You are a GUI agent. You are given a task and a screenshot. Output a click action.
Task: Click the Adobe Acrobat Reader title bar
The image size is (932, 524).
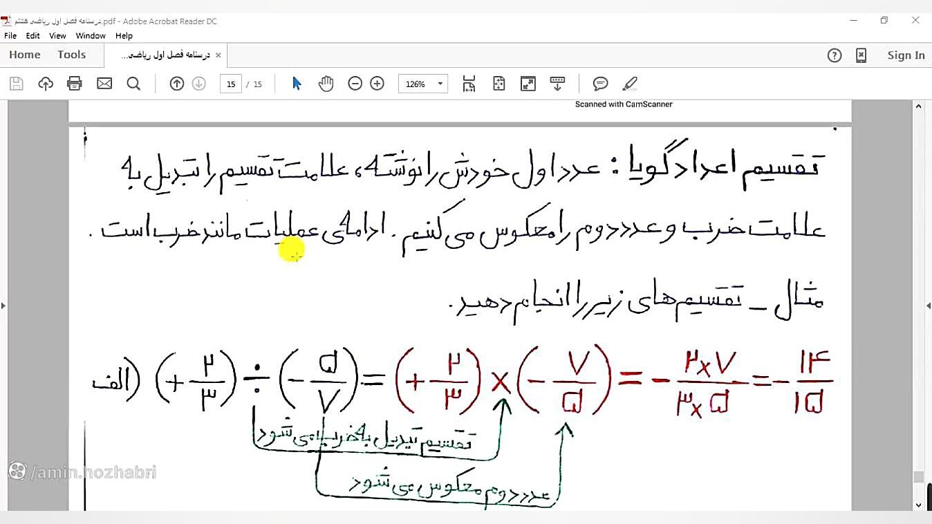[466, 21]
